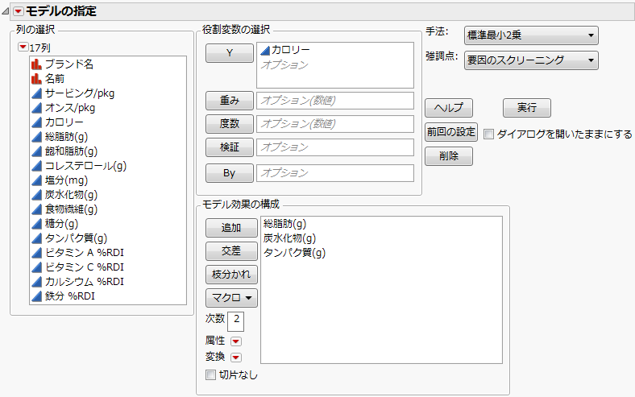The width and height of the screenshot is (635, 397).
Task: Open the 変換 red triangle menu
Action: (236, 357)
